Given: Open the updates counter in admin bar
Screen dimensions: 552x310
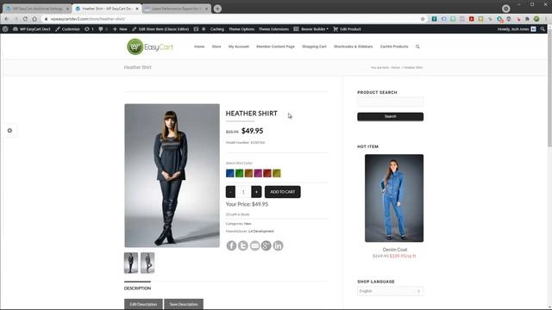Looking at the screenshot, I should click(89, 29).
